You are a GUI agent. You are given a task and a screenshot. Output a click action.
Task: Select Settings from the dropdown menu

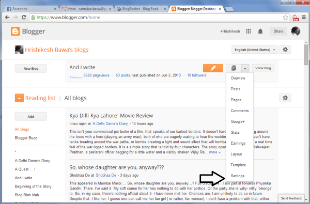pyautogui.click(x=238, y=176)
